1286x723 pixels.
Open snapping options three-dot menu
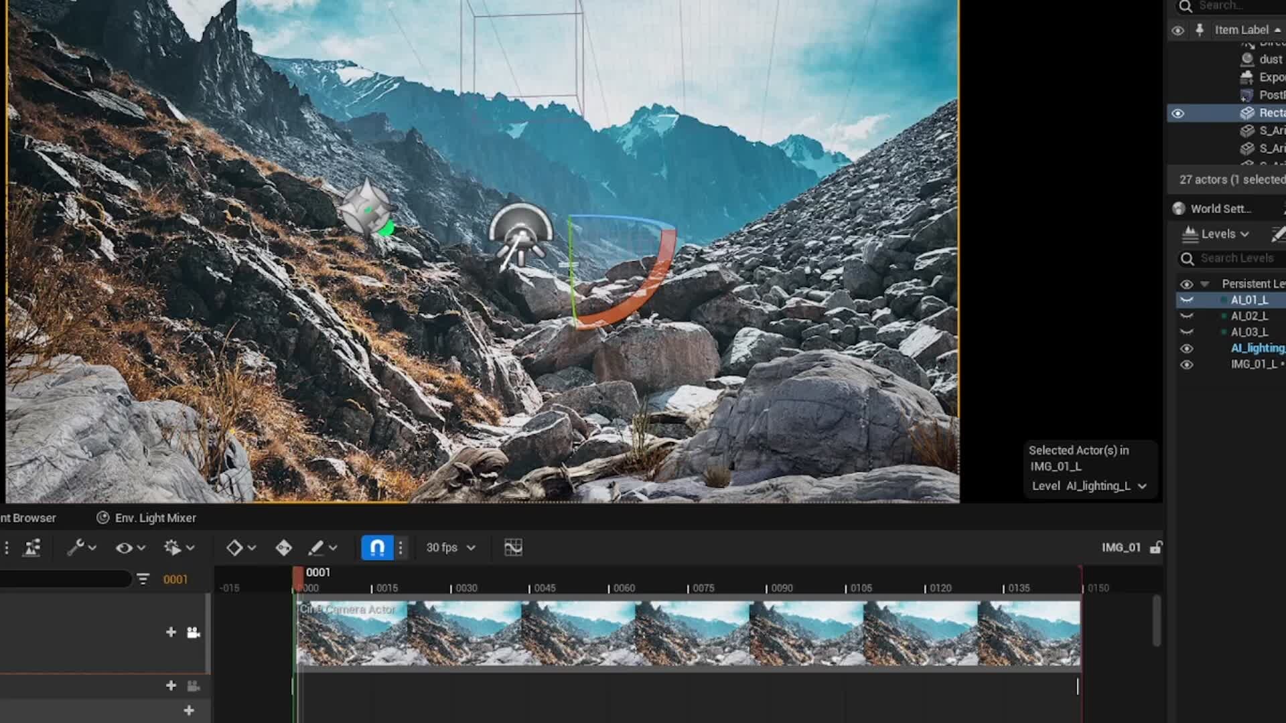click(x=401, y=548)
